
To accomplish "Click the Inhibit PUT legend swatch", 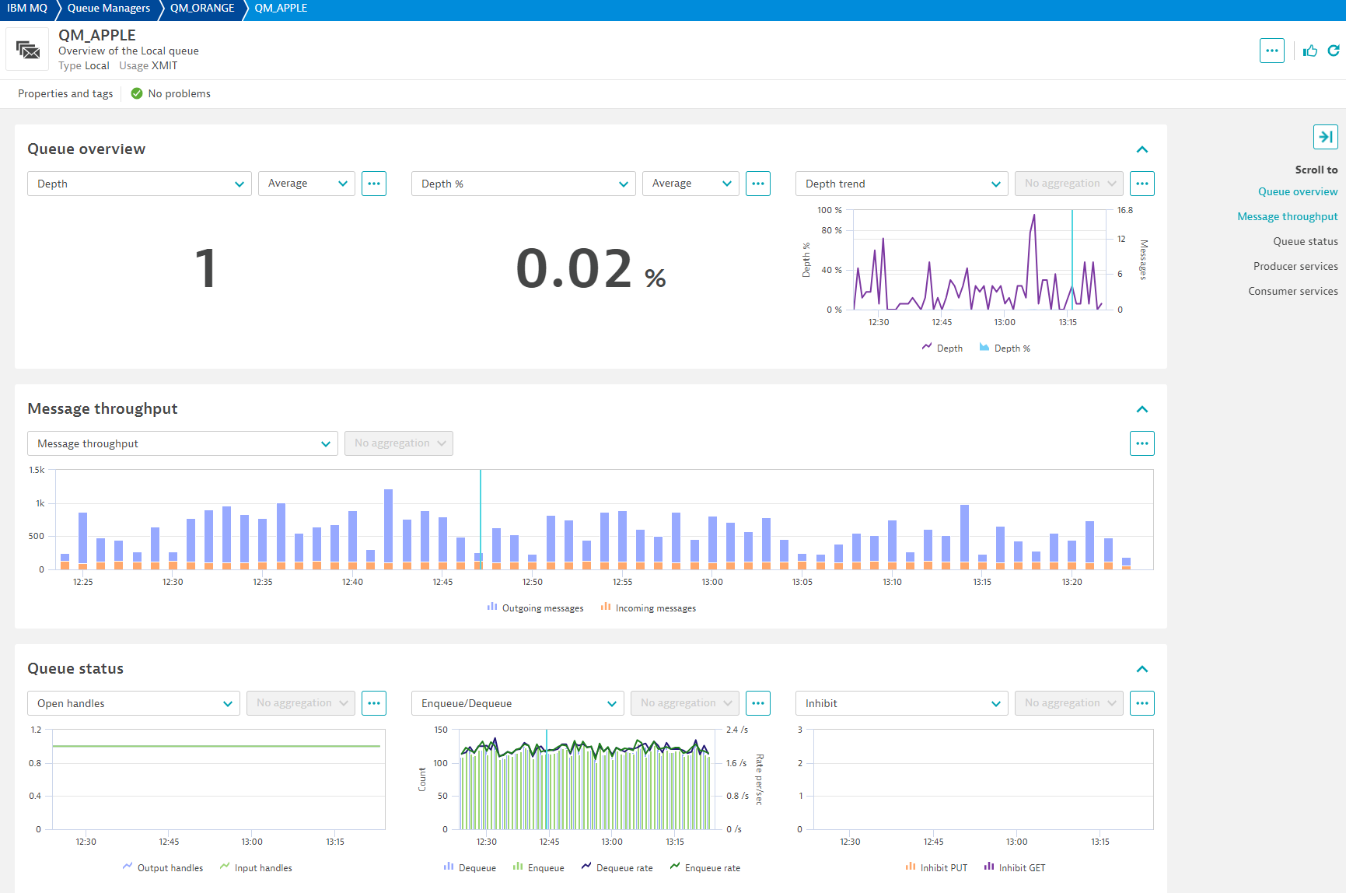I will pos(911,867).
